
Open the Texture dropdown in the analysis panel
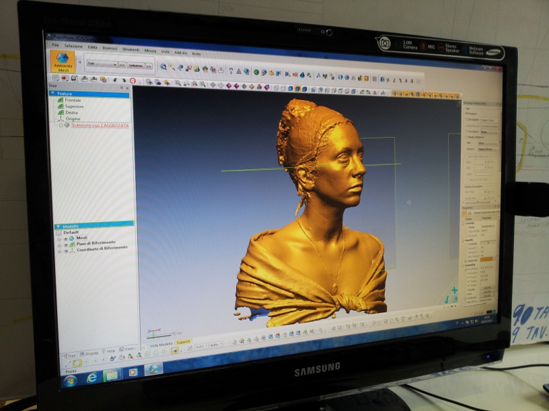pos(488,149)
